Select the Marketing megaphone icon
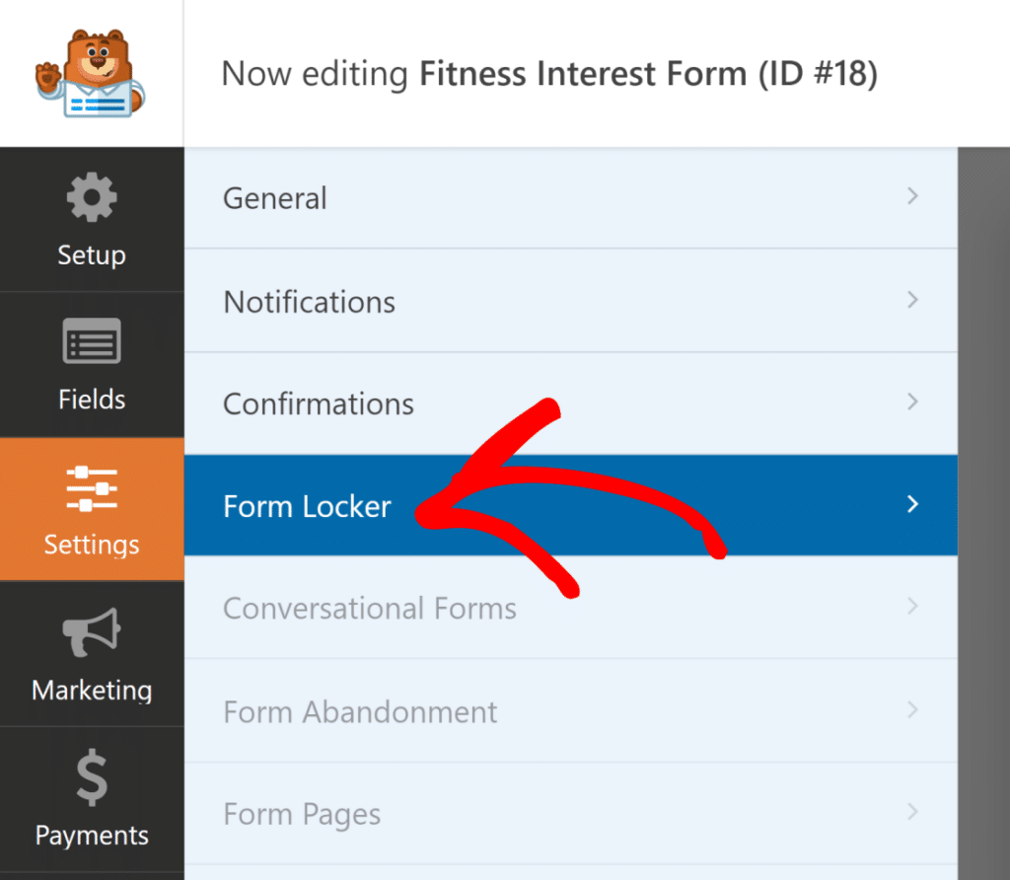This screenshot has height=880, width=1010. point(92,633)
